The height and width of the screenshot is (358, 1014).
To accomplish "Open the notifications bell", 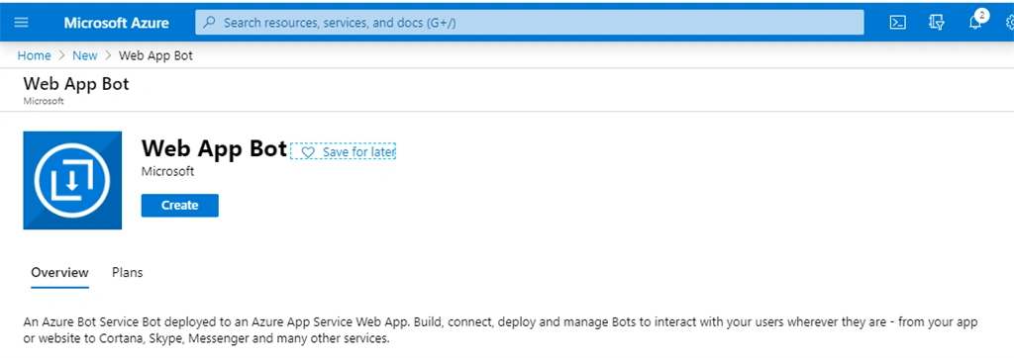I will pyautogui.click(x=975, y=23).
